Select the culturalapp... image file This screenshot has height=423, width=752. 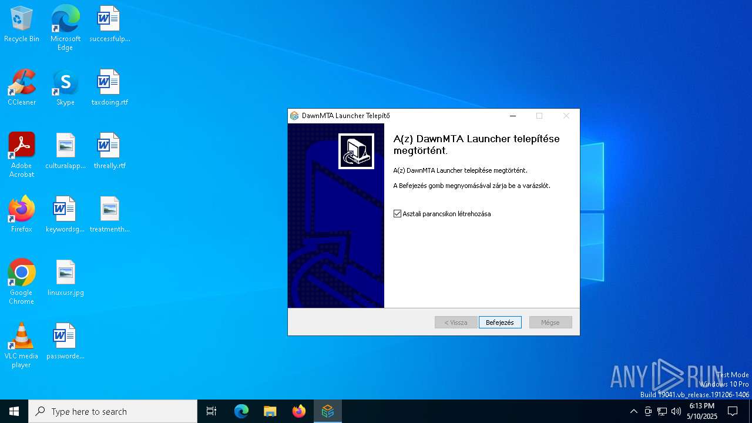65,152
